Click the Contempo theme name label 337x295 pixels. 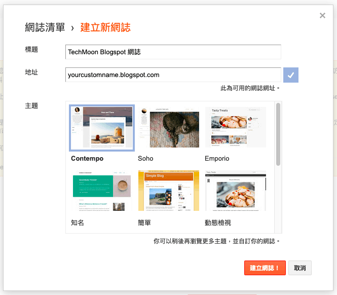(87, 159)
